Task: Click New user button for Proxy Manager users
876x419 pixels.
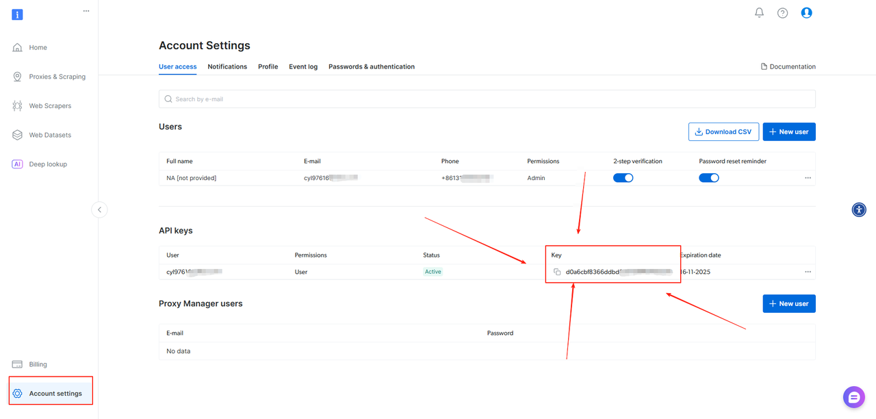Action: [789, 303]
